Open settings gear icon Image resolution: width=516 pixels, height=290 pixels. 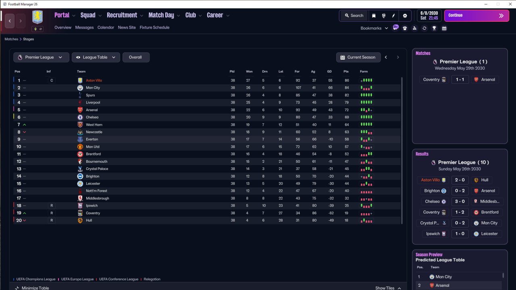tap(405, 16)
